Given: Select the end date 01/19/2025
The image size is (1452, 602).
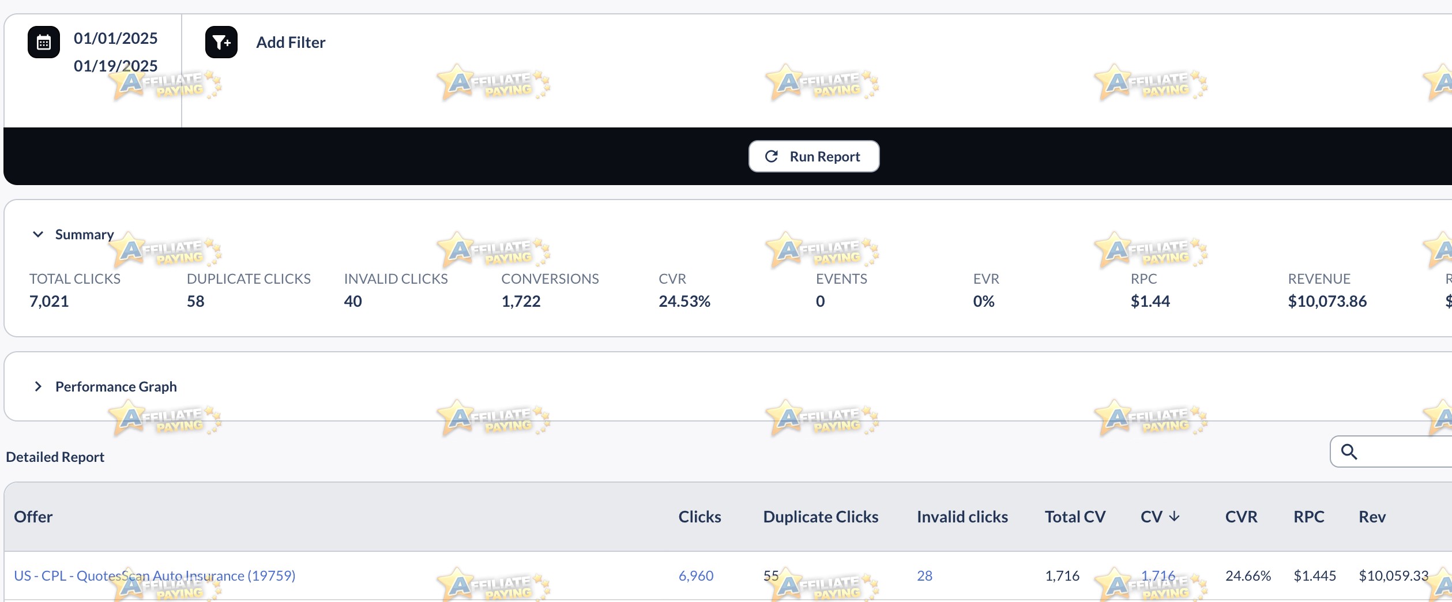Looking at the screenshot, I should point(115,66).
